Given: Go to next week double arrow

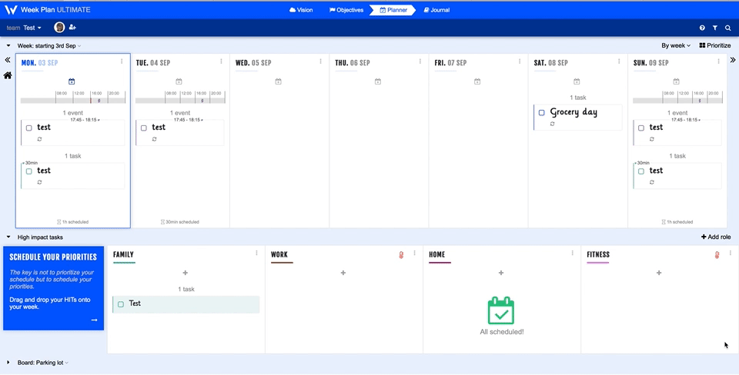Looking at the screenshot, I should [x=733, y=60].
